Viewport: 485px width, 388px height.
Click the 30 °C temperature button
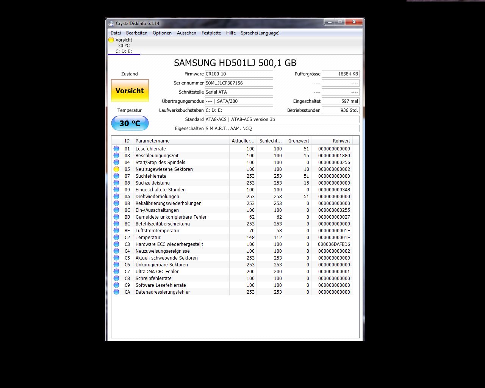130,123
